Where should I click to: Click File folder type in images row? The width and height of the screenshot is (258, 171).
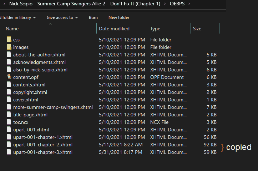[161, 47]
